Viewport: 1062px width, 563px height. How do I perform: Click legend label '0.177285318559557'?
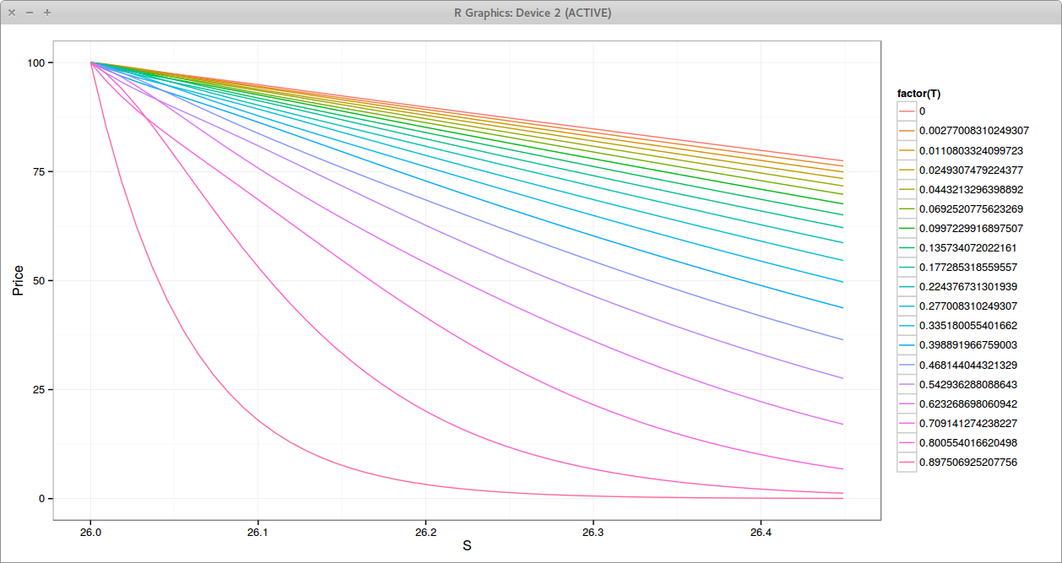click(x=968, y=267)
